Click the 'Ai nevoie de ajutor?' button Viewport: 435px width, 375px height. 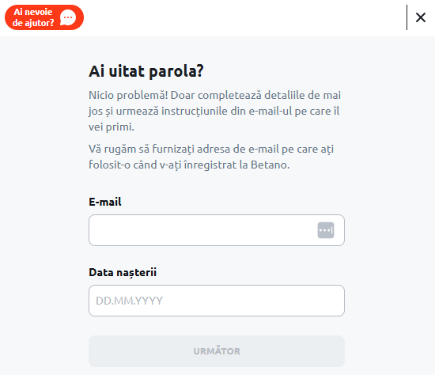[44, 17]
